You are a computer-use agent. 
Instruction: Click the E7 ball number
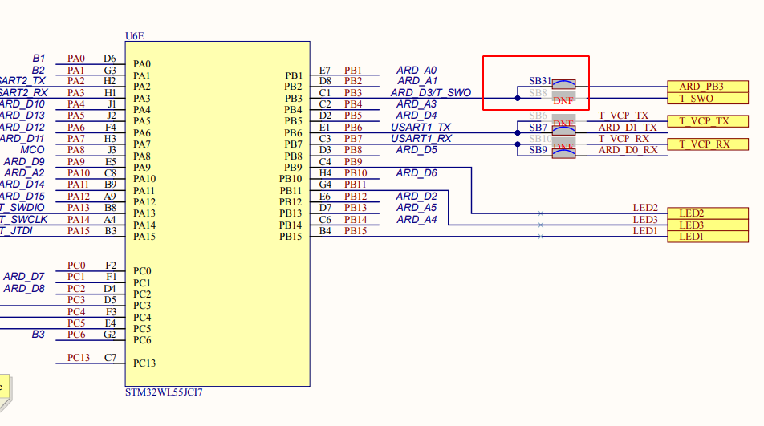324,71
